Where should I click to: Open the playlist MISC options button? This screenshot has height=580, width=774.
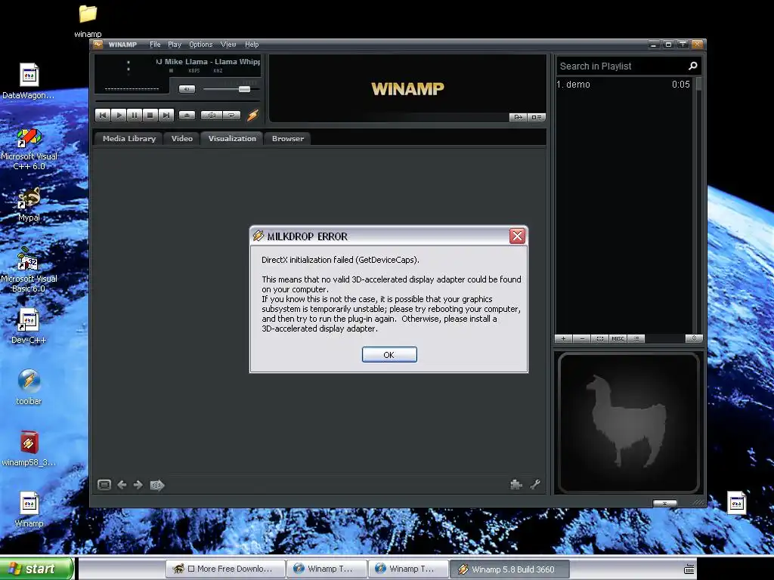point(618,339)
